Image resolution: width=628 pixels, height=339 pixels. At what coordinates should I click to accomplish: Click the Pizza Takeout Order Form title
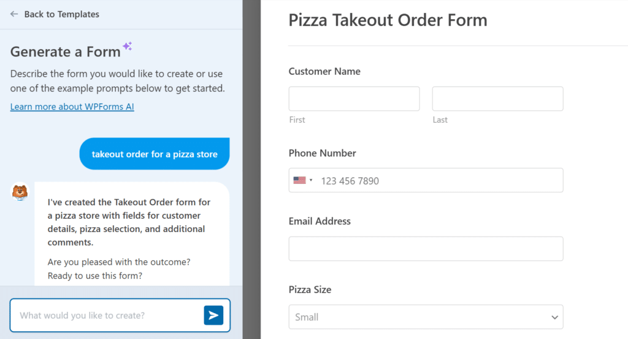click(x=388, y=20)
